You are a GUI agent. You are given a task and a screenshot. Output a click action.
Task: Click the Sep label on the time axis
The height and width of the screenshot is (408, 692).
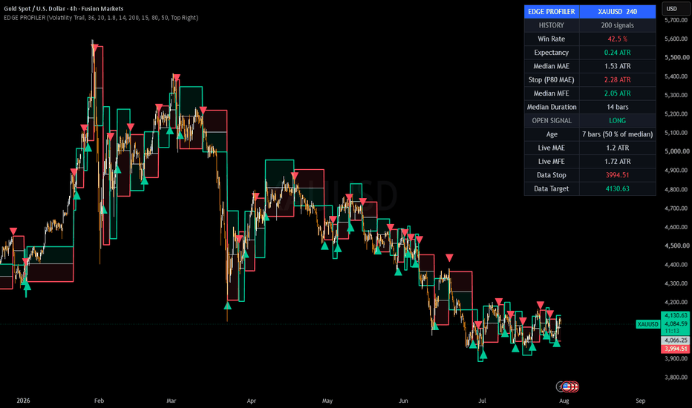640,401
